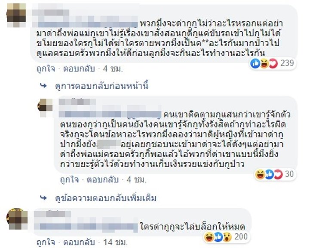Image resolution: width=313 pixels, height=248 pixels.
Task: Like the first comment using ถูกใจ
Action: point(46,69)
